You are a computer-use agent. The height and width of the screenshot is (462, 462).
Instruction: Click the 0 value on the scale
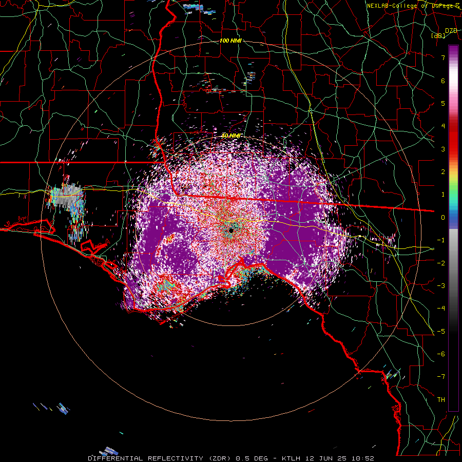tap(443, 218)
